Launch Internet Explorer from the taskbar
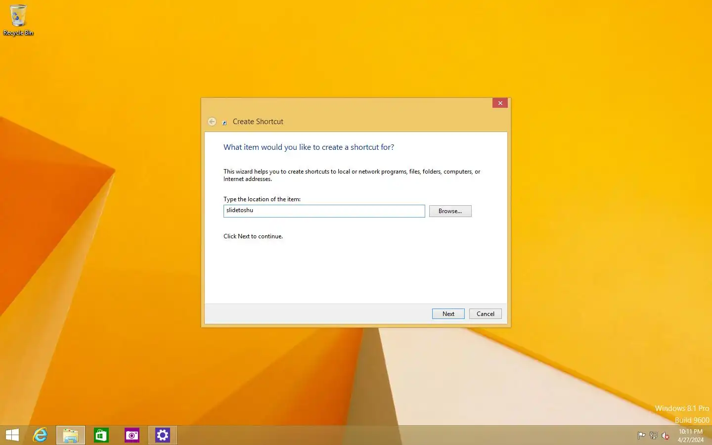 [40, 435]
